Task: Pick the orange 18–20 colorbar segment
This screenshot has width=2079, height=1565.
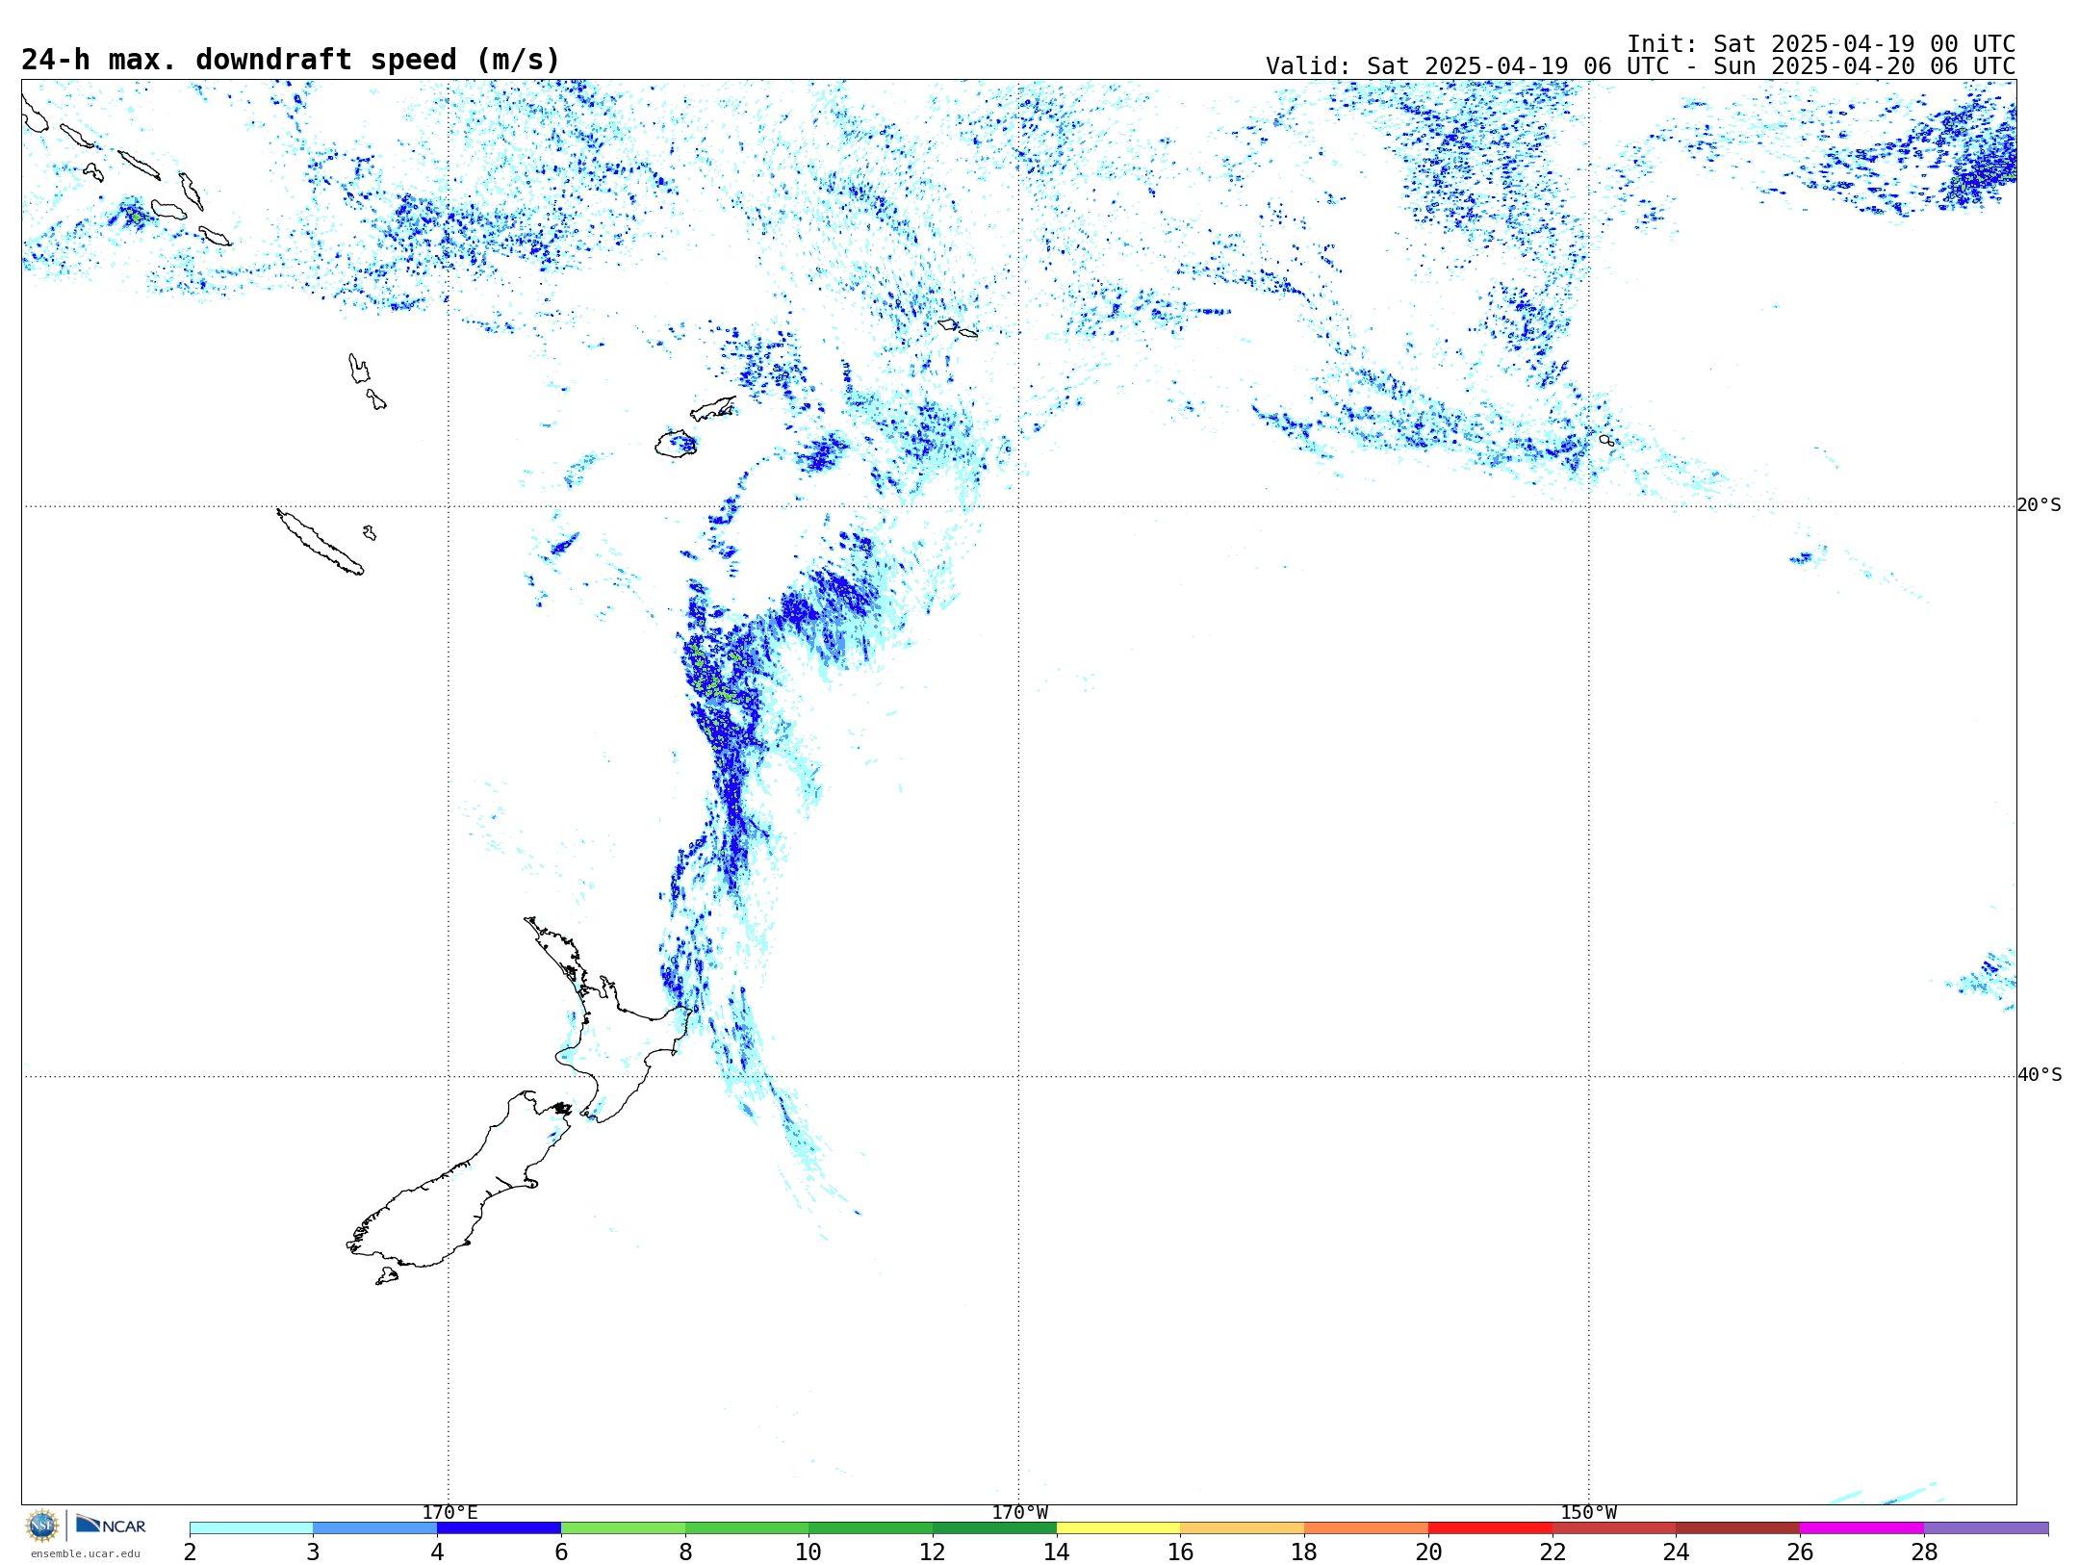Action: (x=1367, y=1528)
